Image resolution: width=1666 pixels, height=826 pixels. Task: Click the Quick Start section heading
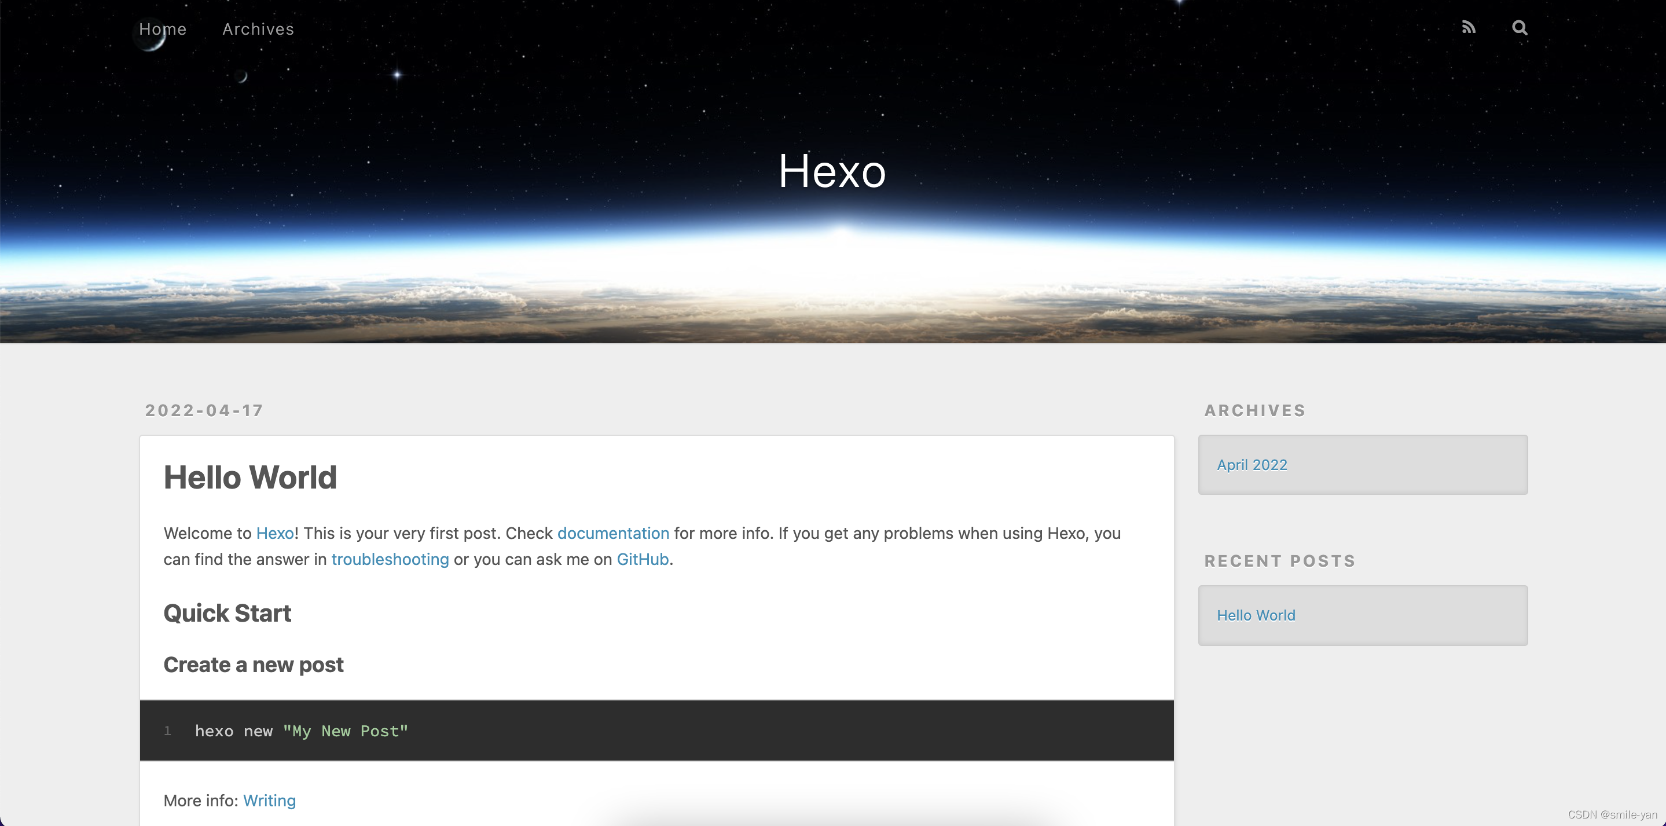[227, 612]
